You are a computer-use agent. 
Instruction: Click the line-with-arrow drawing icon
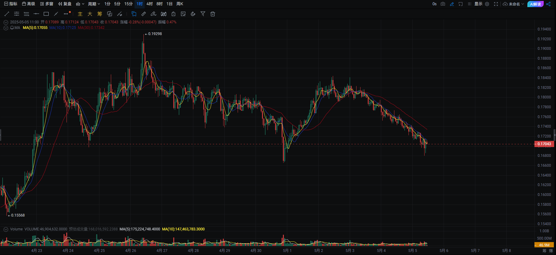(x=120, y=14)
